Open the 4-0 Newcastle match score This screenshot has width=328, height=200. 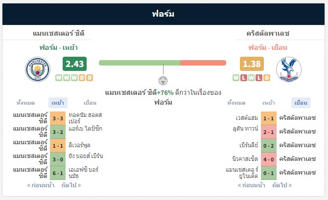pyautogui.click(x=269, y=159)
